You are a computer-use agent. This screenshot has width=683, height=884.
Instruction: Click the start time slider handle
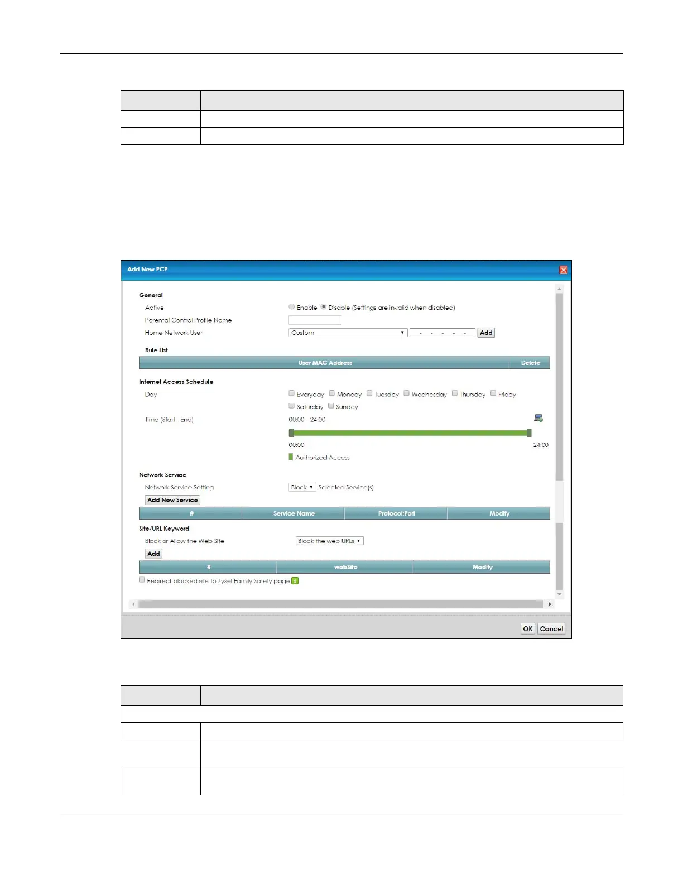[x=291, y=433]
